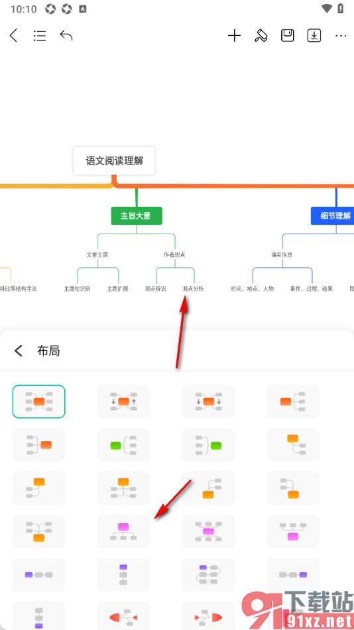Open the three-dot more menu
Viewport: 354px width, 630px height.
[x=341, y=36]
